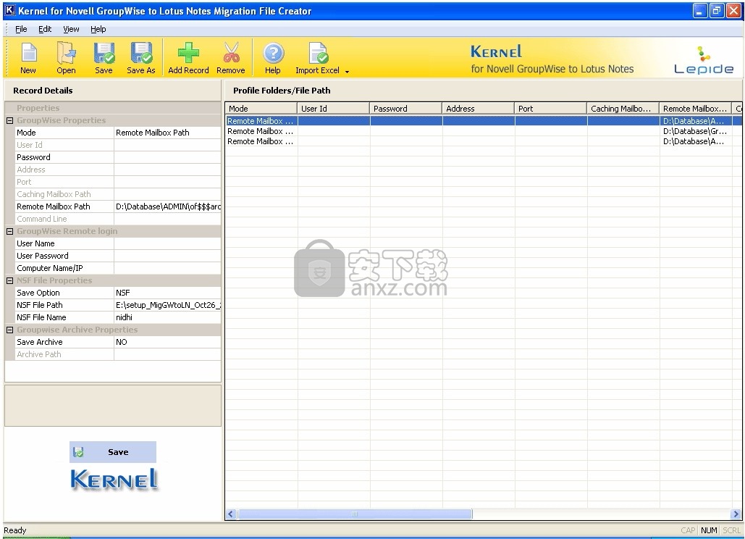Collapse the NSF File Properties section

pos(9,281)
